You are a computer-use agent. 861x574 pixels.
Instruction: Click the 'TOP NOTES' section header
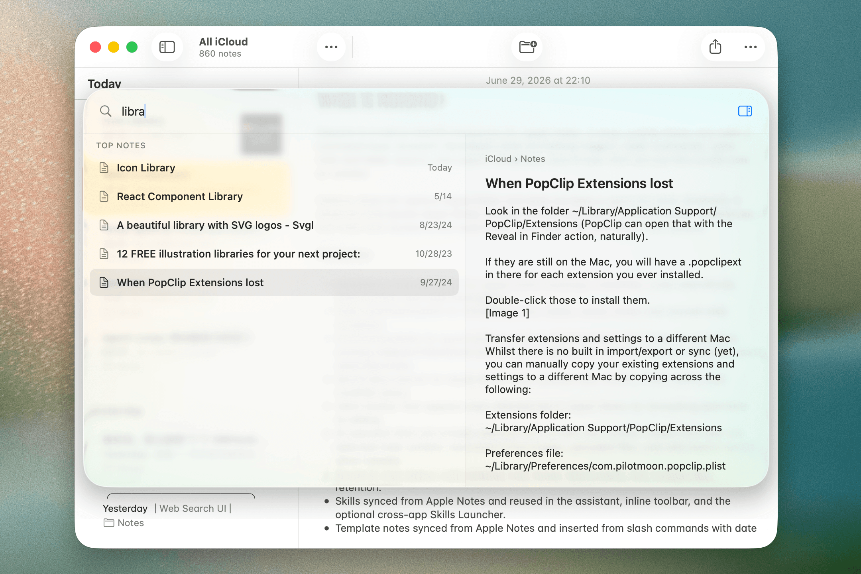click(x=121, y=145)
